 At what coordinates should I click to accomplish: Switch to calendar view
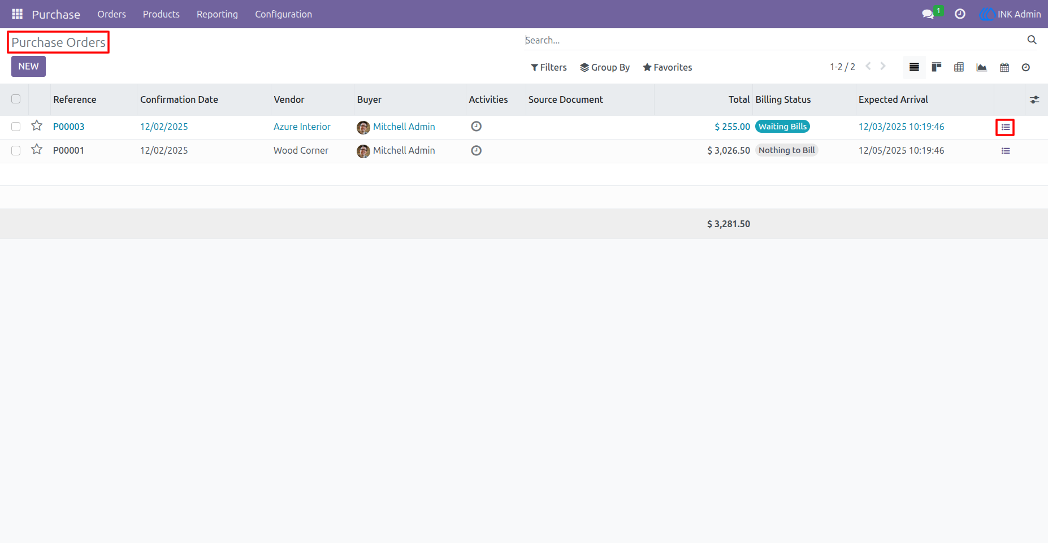click(x=1004, y=67)
